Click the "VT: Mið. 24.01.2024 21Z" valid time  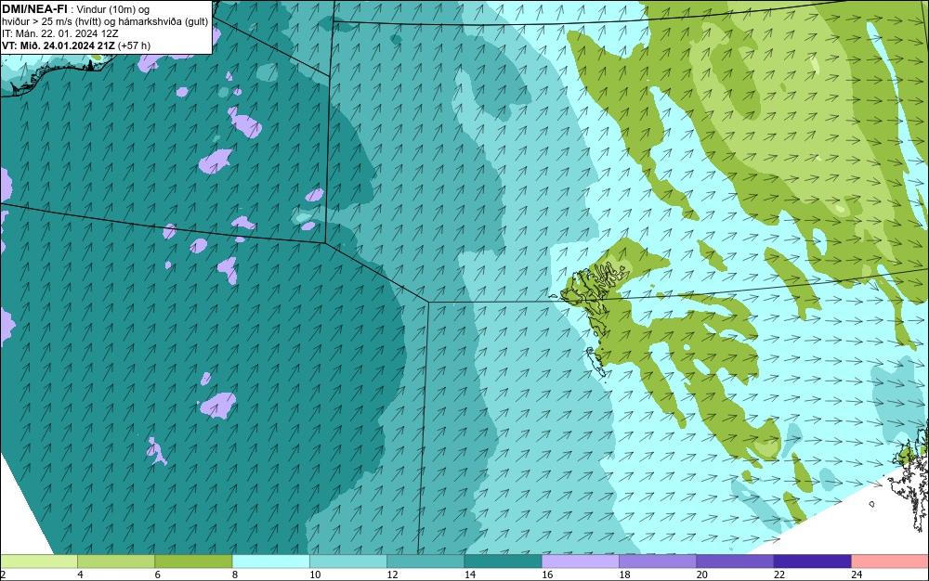pyautogui.click(x=59, y=45)
